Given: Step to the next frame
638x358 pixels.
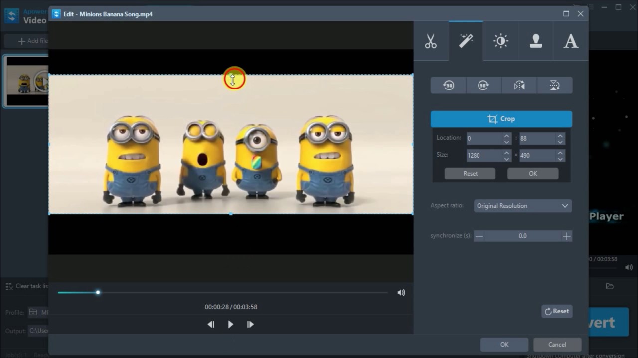Looking at the screenshot, I should [x=250, y=324].
